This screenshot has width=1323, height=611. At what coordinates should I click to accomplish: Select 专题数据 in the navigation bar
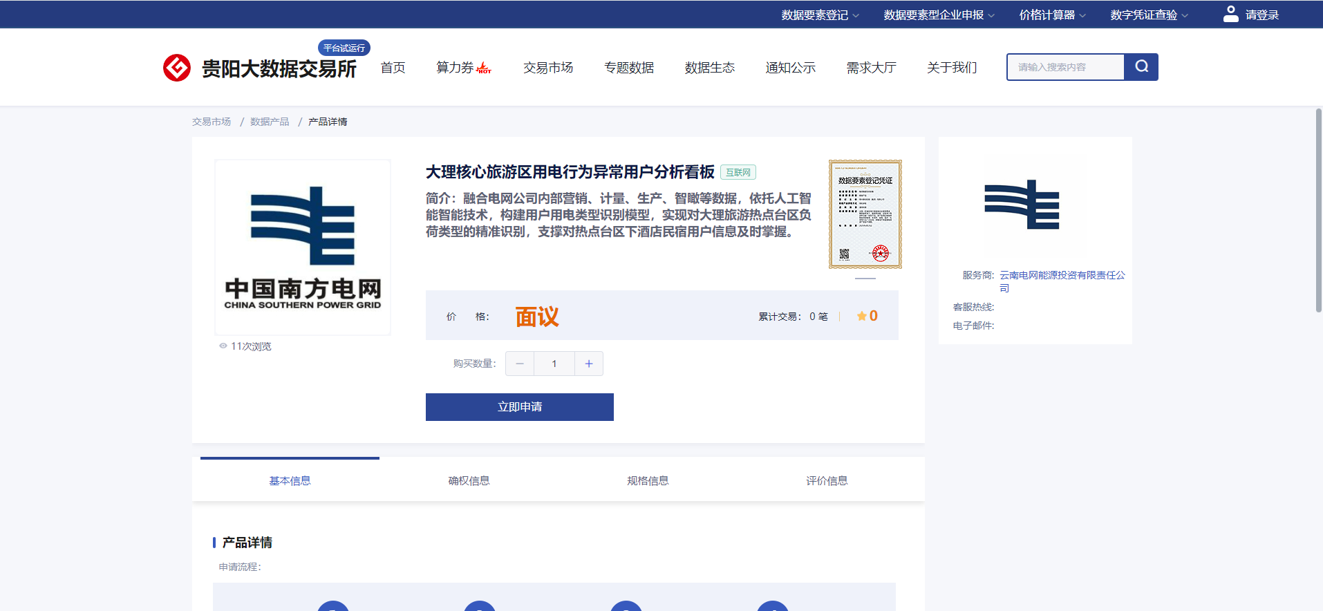tap(629, 68)
